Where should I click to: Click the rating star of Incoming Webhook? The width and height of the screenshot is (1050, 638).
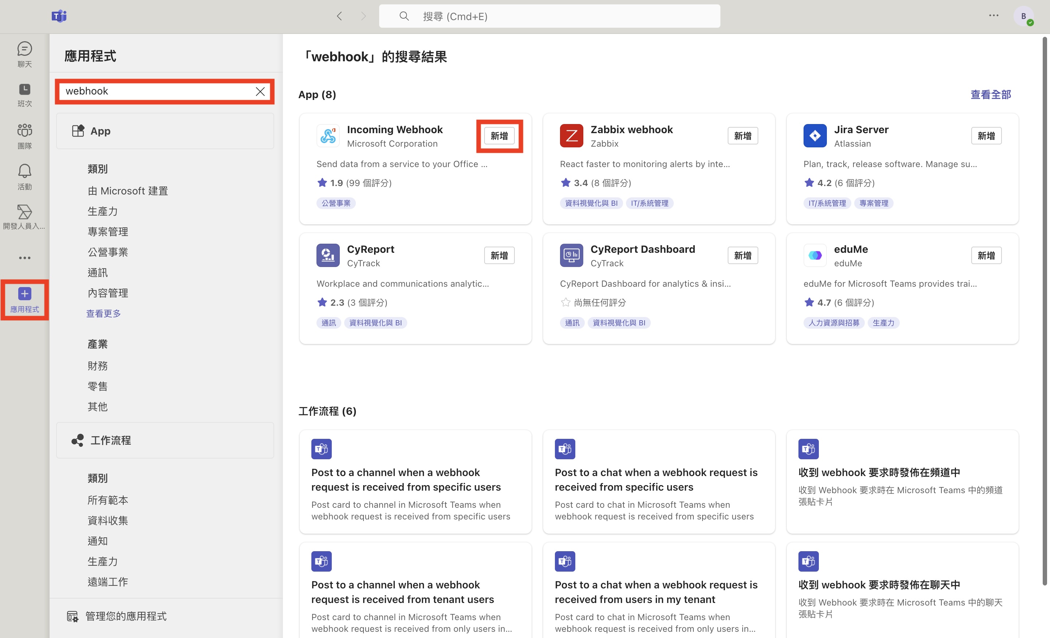(x=322, y=183)
